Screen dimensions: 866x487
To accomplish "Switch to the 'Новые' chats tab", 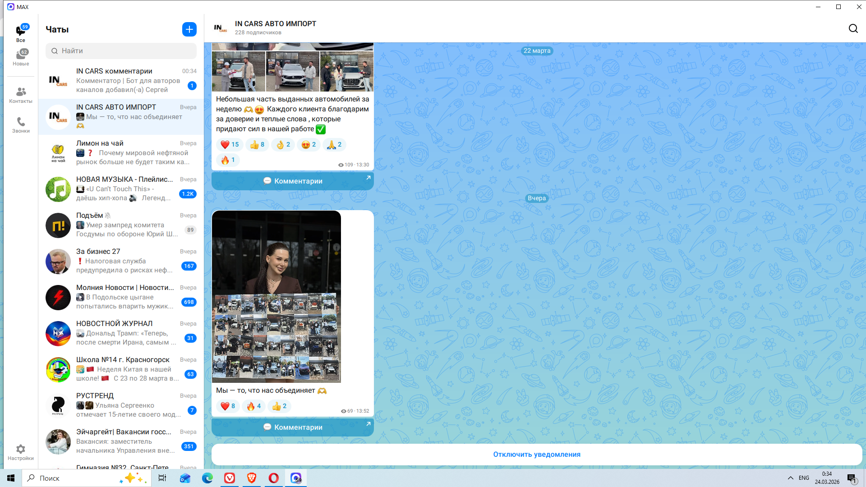I will [21, 57].
